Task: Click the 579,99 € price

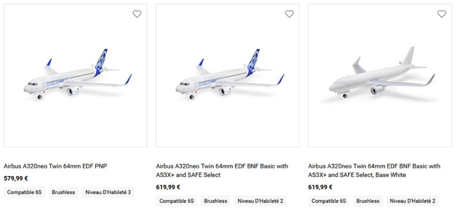Action: point(16,179)
